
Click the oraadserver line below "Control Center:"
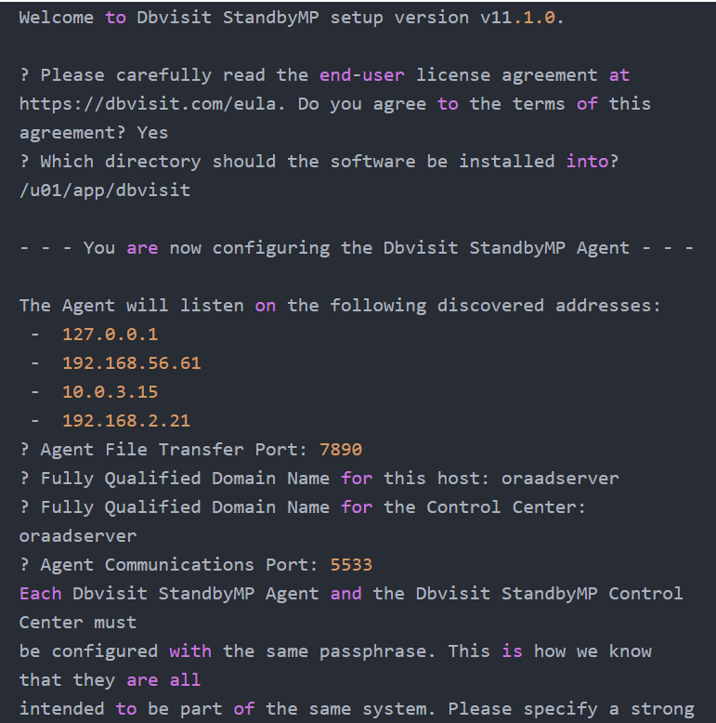[x=78, y=535]
